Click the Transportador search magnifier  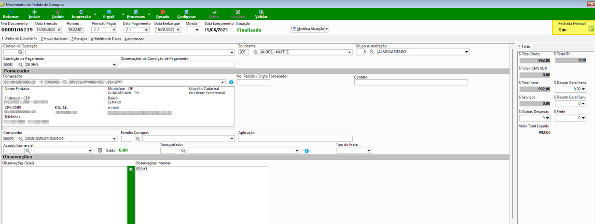[183, 151]
